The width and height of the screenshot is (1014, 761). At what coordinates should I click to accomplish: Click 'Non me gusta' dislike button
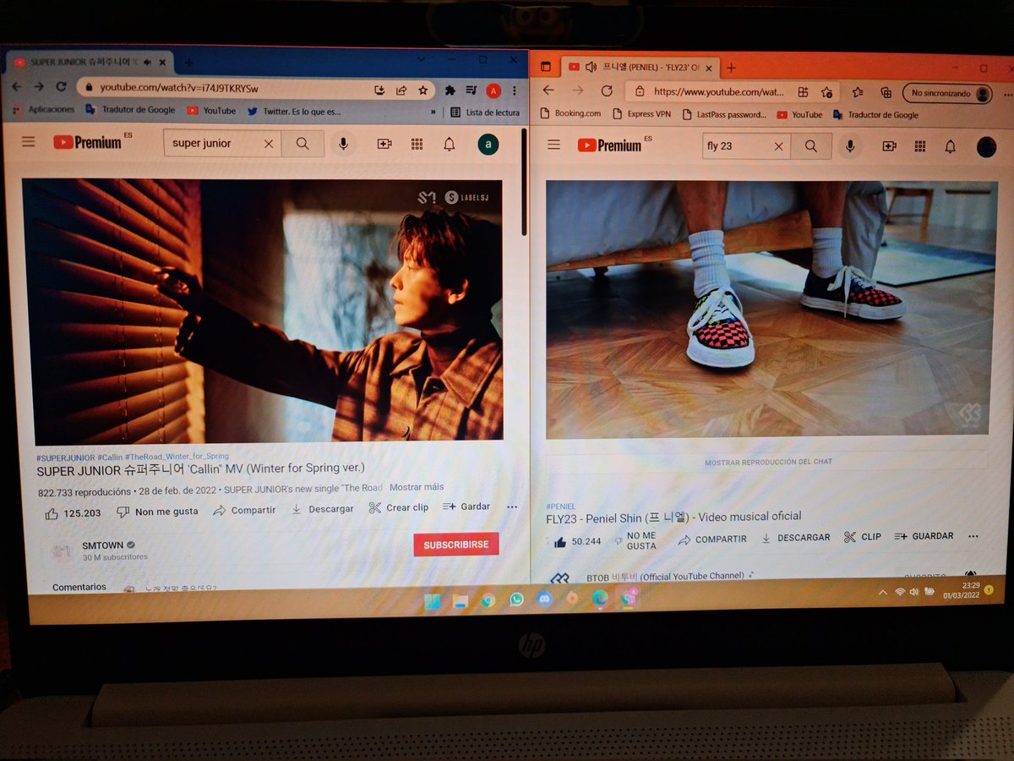click(x=157, y=511)
